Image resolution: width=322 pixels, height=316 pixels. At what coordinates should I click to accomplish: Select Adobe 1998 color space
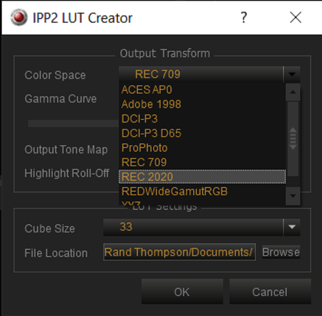coord(202,104)
